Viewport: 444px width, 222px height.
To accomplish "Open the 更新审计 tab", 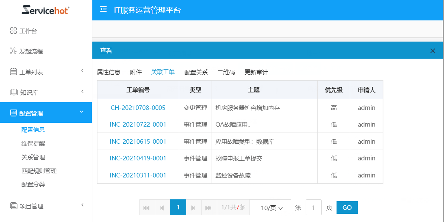I will click(x=256, y=72).
